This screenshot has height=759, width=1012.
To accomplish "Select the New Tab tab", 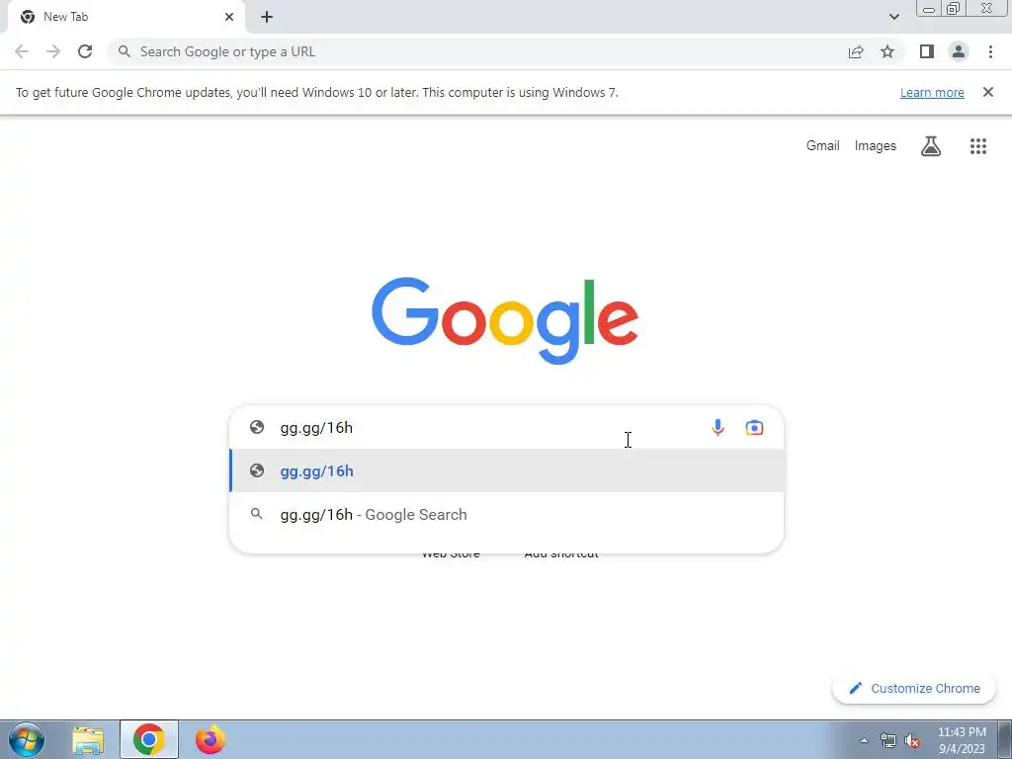I will coord(127,17).
